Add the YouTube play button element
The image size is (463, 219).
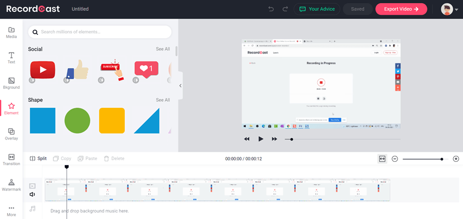[x=42, y=70]
